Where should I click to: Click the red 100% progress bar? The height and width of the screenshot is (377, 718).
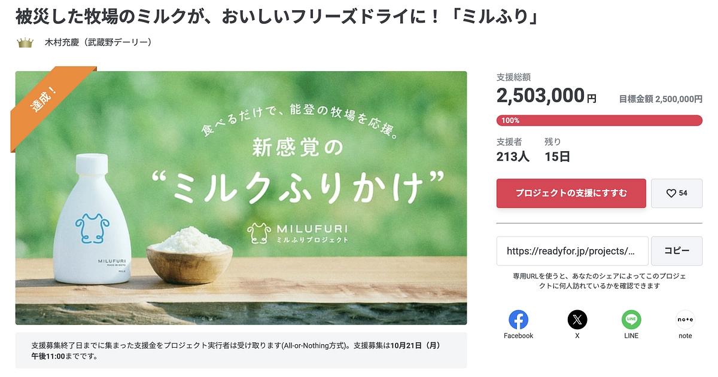599,120
